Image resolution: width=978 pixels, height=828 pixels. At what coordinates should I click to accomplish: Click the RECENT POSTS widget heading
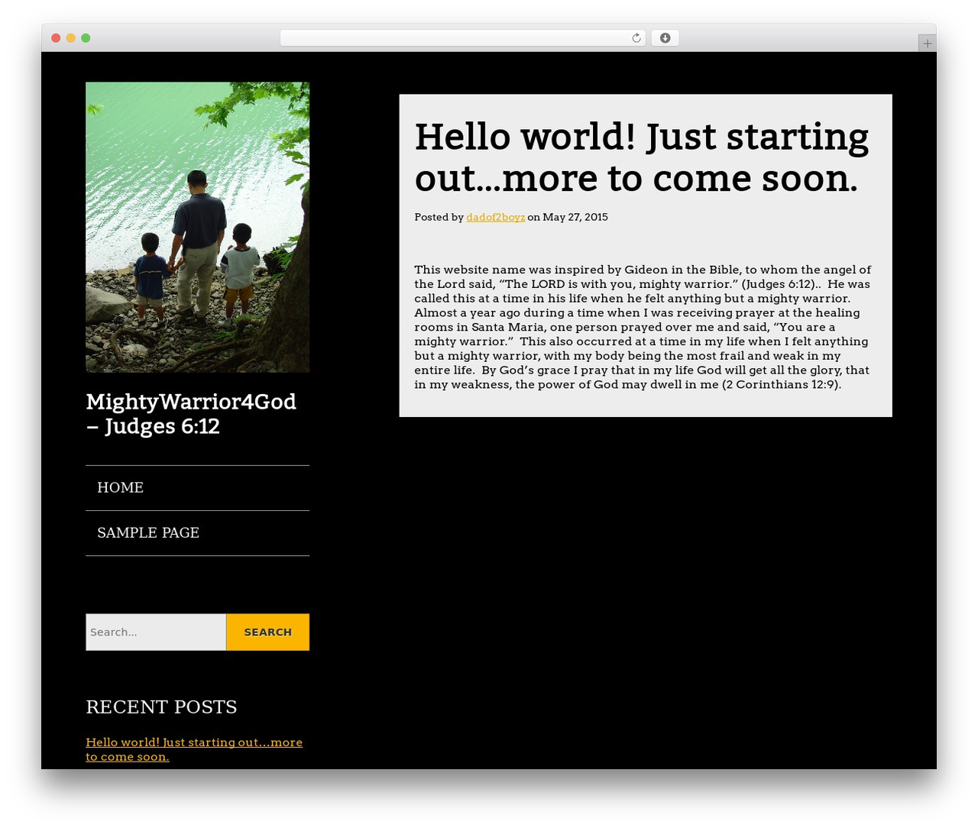click(x=161, y=707)
